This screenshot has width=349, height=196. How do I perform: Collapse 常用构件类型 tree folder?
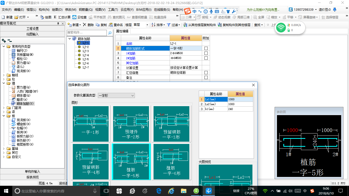click(x=4, y=46)
